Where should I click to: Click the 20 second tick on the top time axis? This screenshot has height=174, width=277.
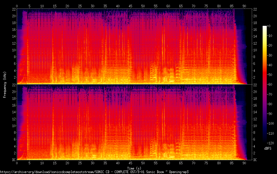(67, 6)
